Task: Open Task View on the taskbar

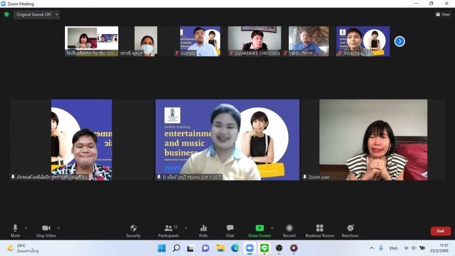Action: point(190,248)
